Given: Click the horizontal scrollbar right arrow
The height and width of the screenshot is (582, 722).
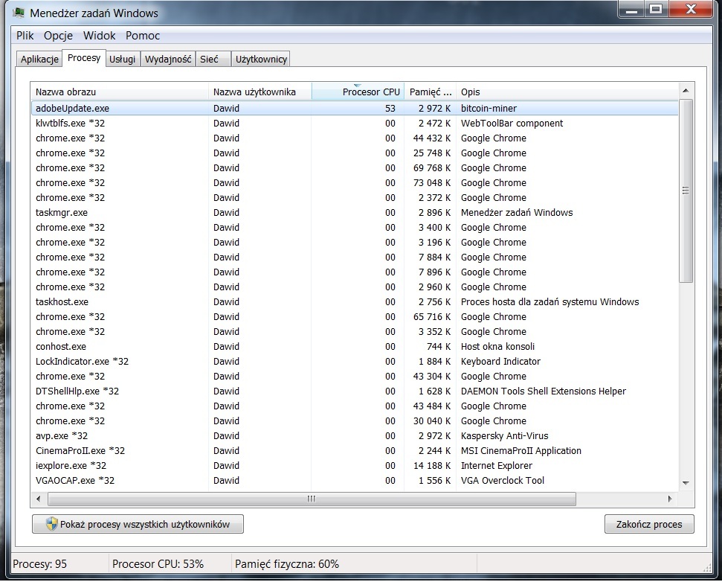Looking at the screenshot, I should [670, 499].
